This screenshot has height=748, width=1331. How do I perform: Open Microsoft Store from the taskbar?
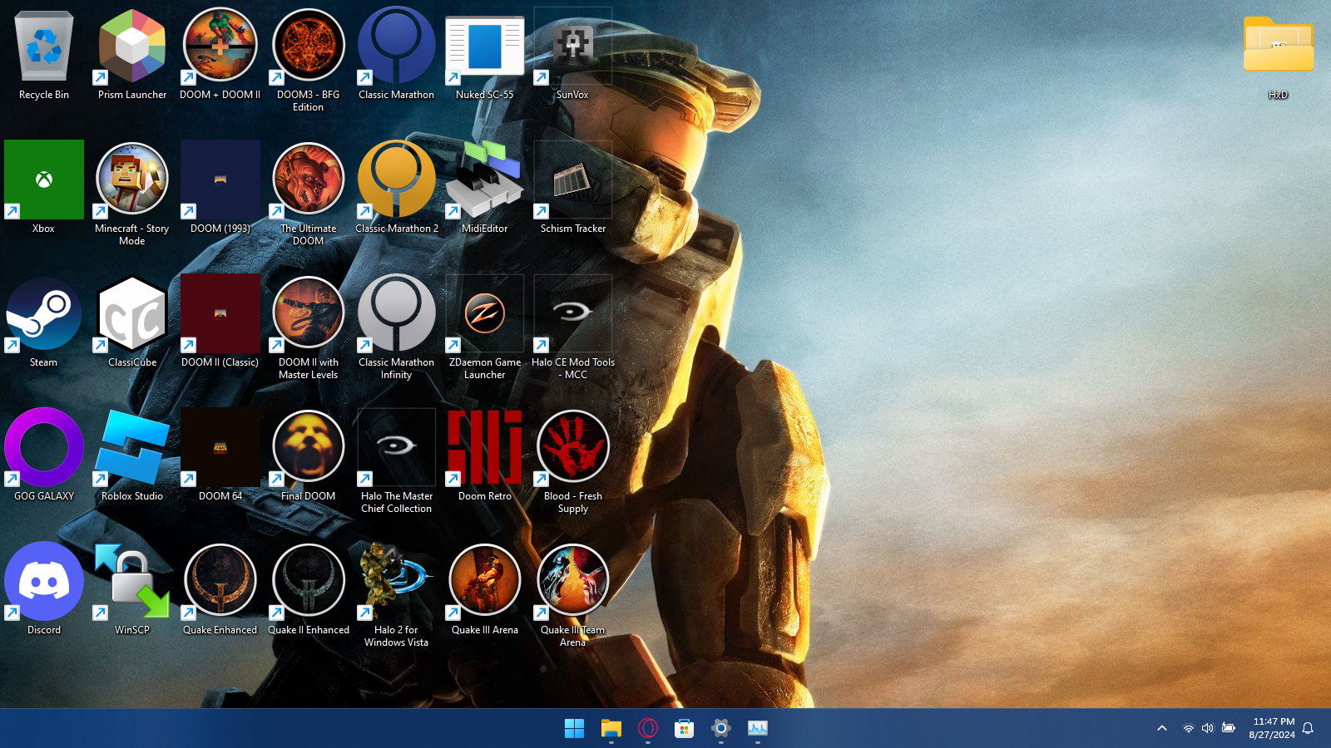[x=685, y=729]
